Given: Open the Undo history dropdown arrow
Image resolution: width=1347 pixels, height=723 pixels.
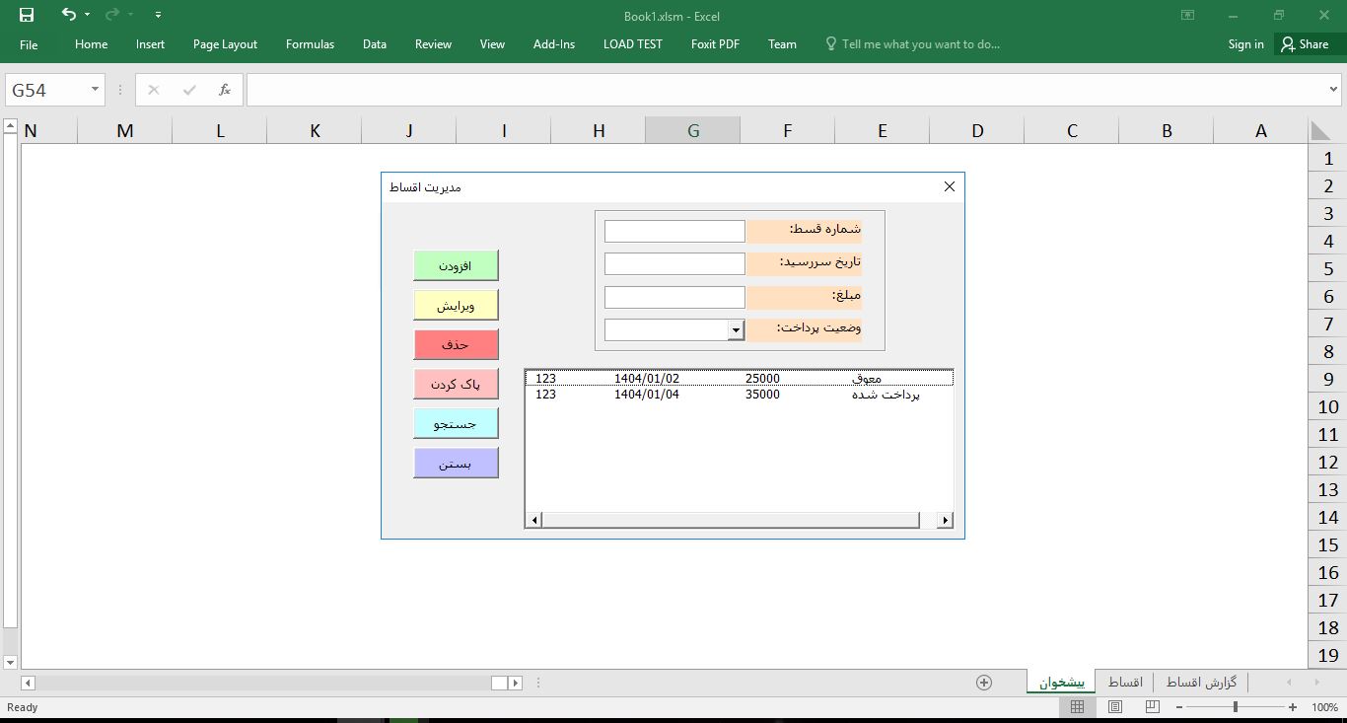Looking at the screenshot, I should click(88, 15).
